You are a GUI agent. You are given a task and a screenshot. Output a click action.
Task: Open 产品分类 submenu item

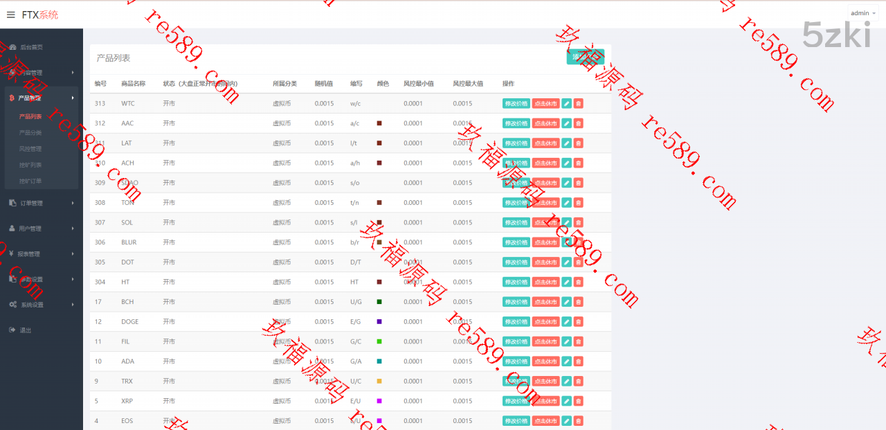30,132
